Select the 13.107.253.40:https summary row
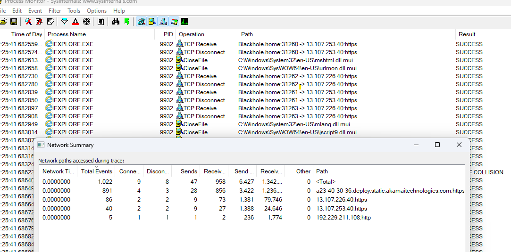Image resolution: width=511 pixels, height=252 pixels. pos(252,208)
